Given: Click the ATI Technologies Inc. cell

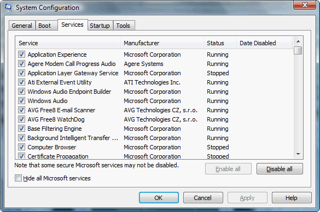Looking at the screenshot, I should pyautogui.click(x=152, y=82).
